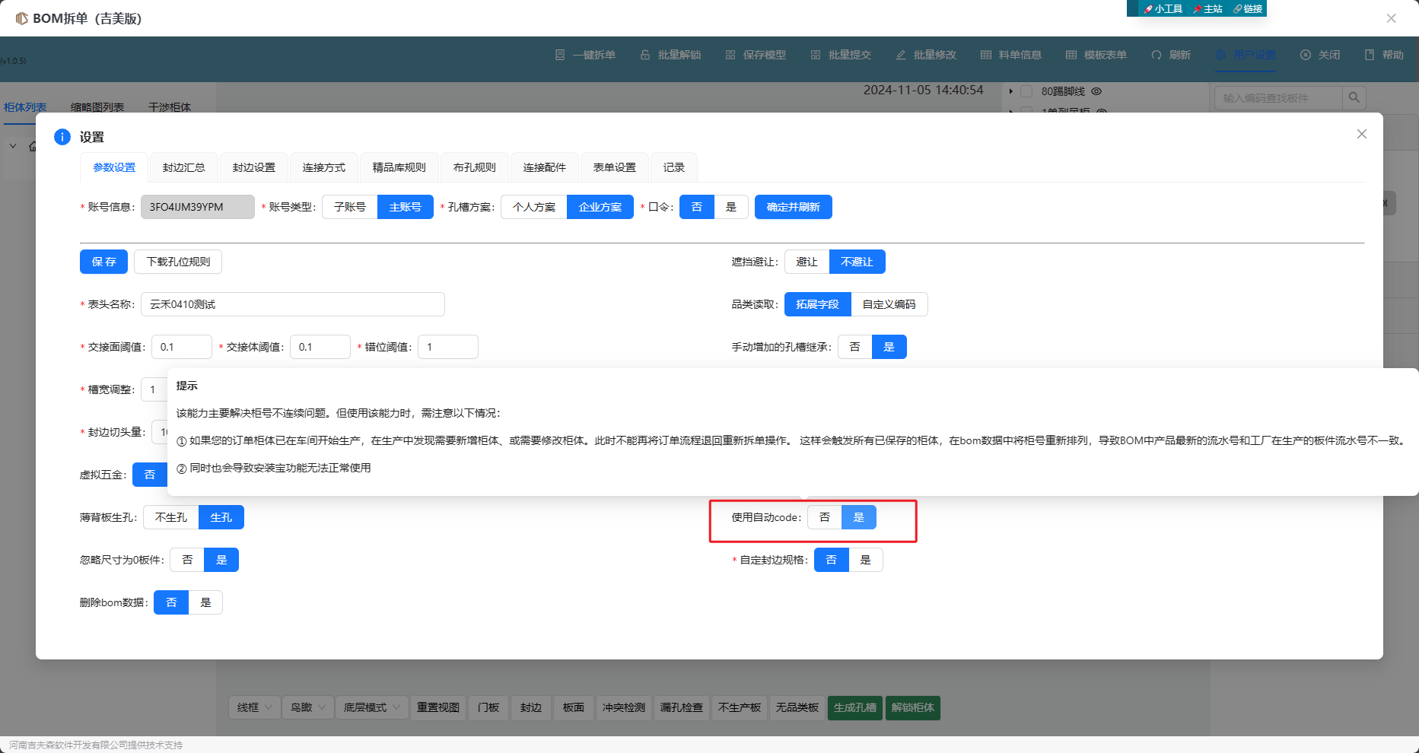The image size is (1419, 753).
Task: Open 用户设置 via the gear icon
Action: (x=1220, y=56)
